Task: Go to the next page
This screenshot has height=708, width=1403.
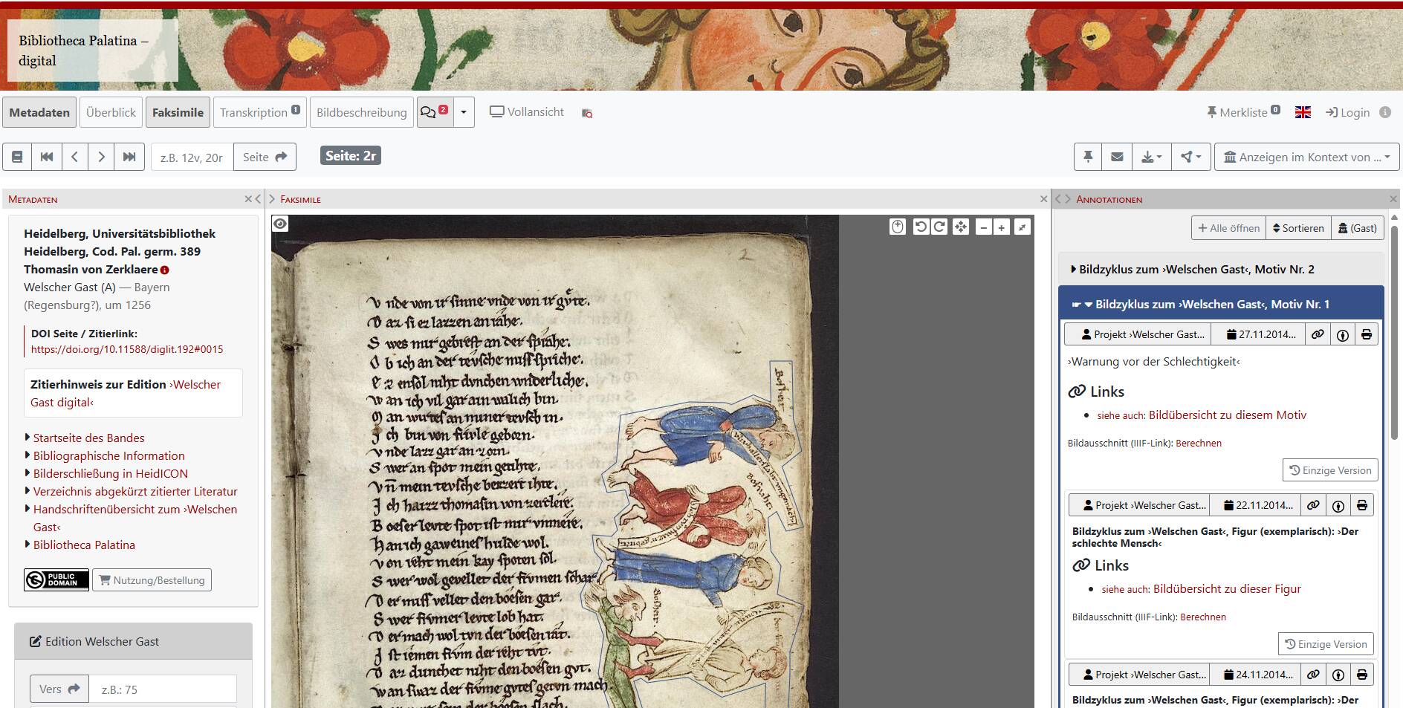Action: (x=102, y=157)
